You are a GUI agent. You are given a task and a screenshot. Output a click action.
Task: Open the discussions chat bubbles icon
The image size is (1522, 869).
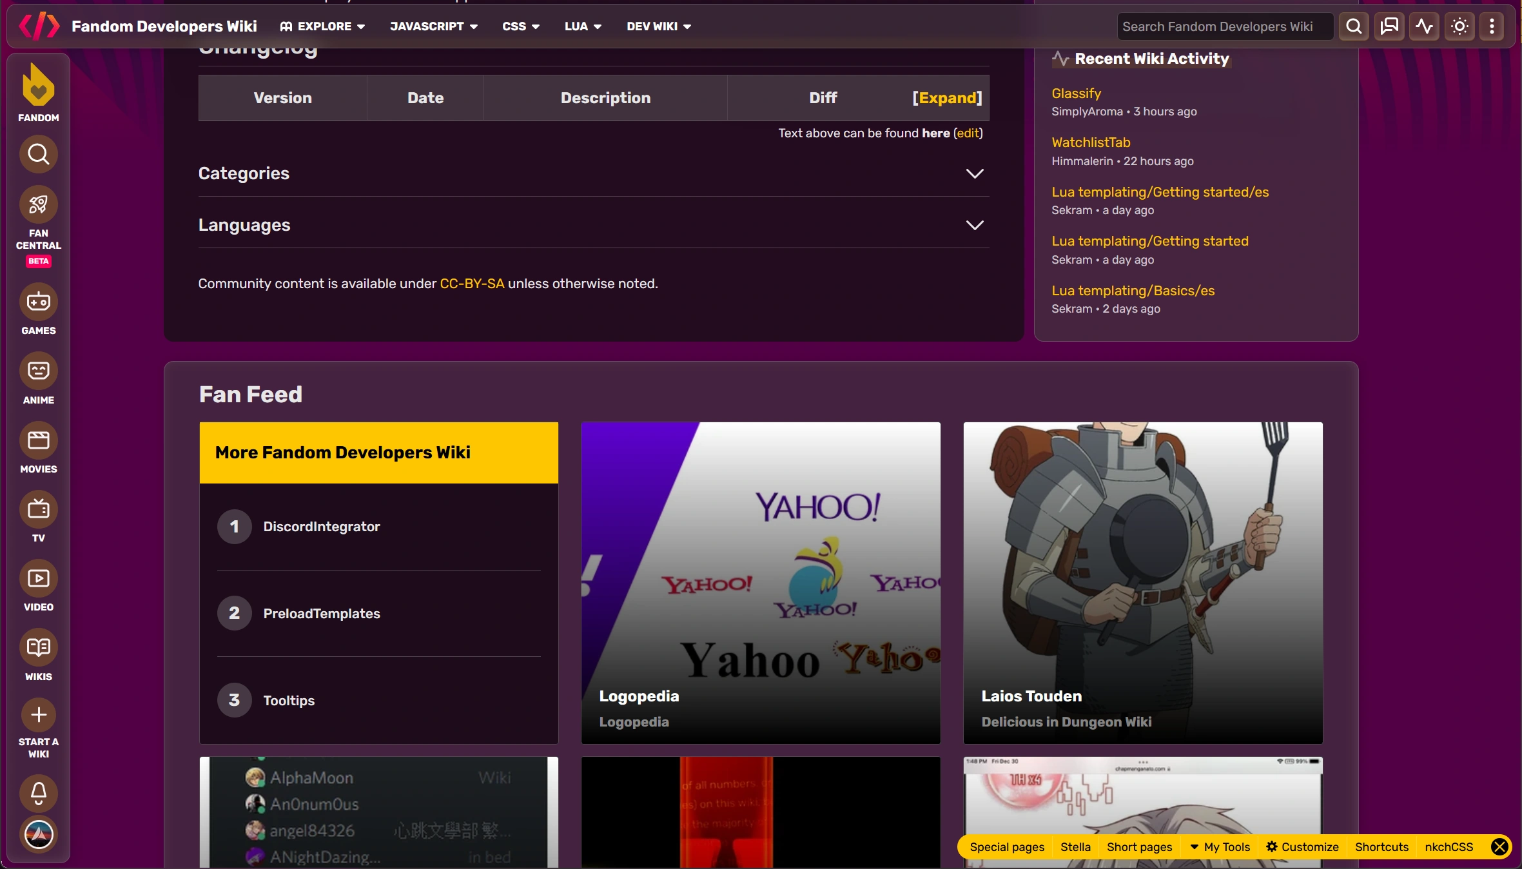[x=1389, y=26]
